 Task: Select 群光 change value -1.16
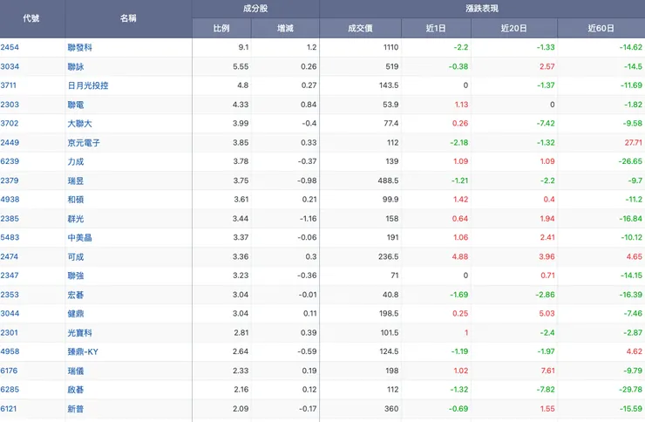point(308,219)
